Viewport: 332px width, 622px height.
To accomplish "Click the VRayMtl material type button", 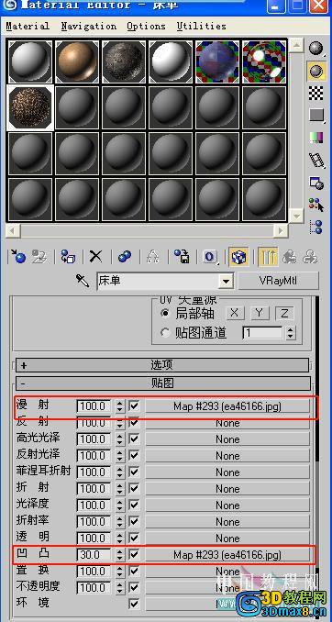I will tap(278, 281).
